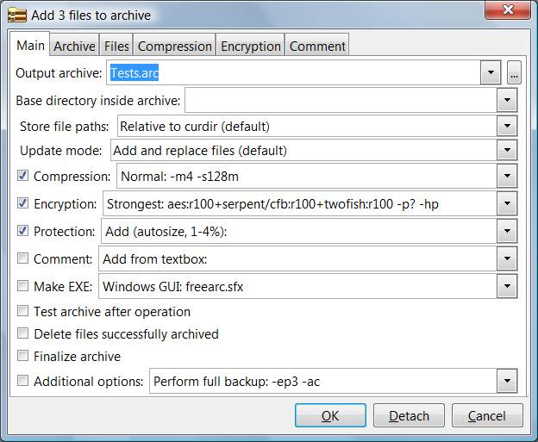The height and width of the screenshot is (442, 538).
Task: Click the FreeArc icon in title bar
Action: click(15, 15)
